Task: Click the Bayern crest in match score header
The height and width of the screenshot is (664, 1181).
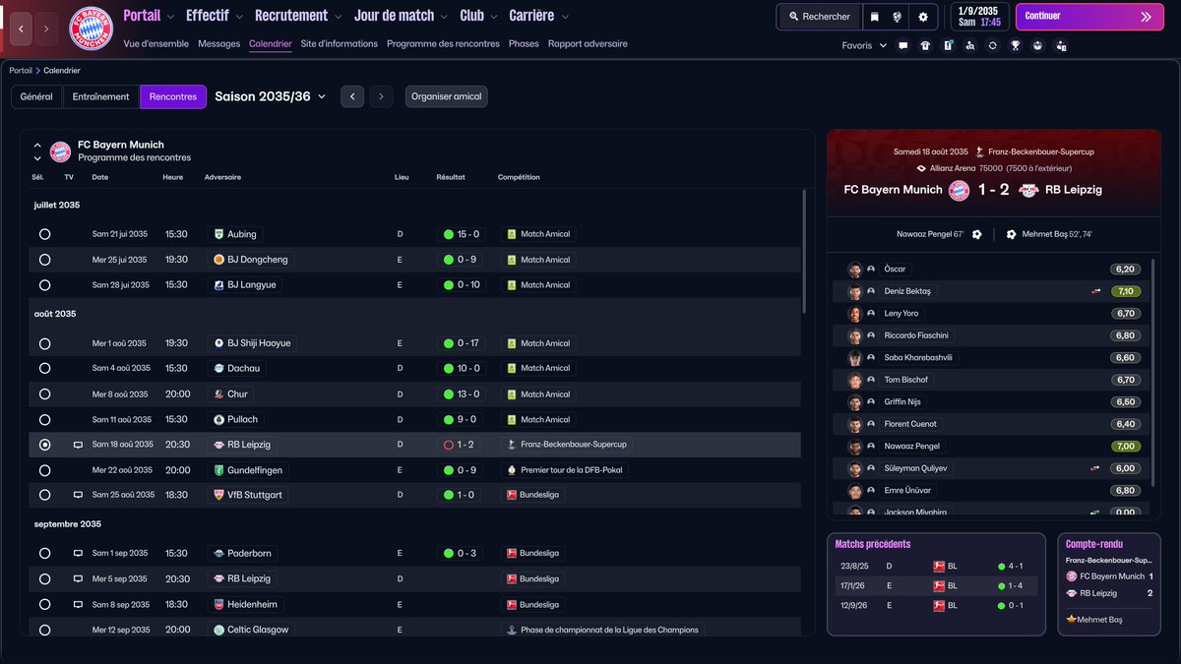Action: (x=959, y=190)
